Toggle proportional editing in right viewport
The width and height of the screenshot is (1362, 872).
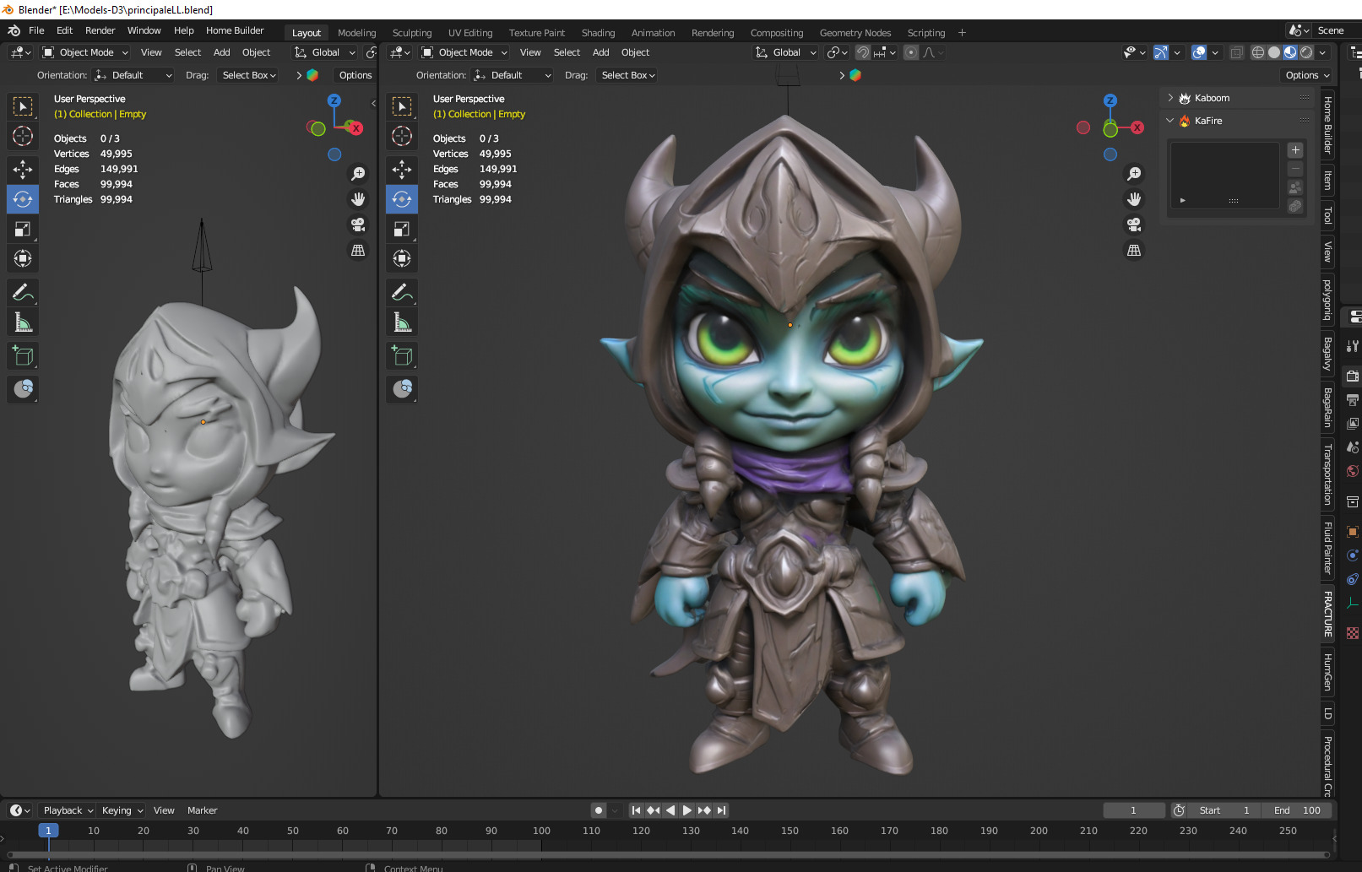click(910, 52)
